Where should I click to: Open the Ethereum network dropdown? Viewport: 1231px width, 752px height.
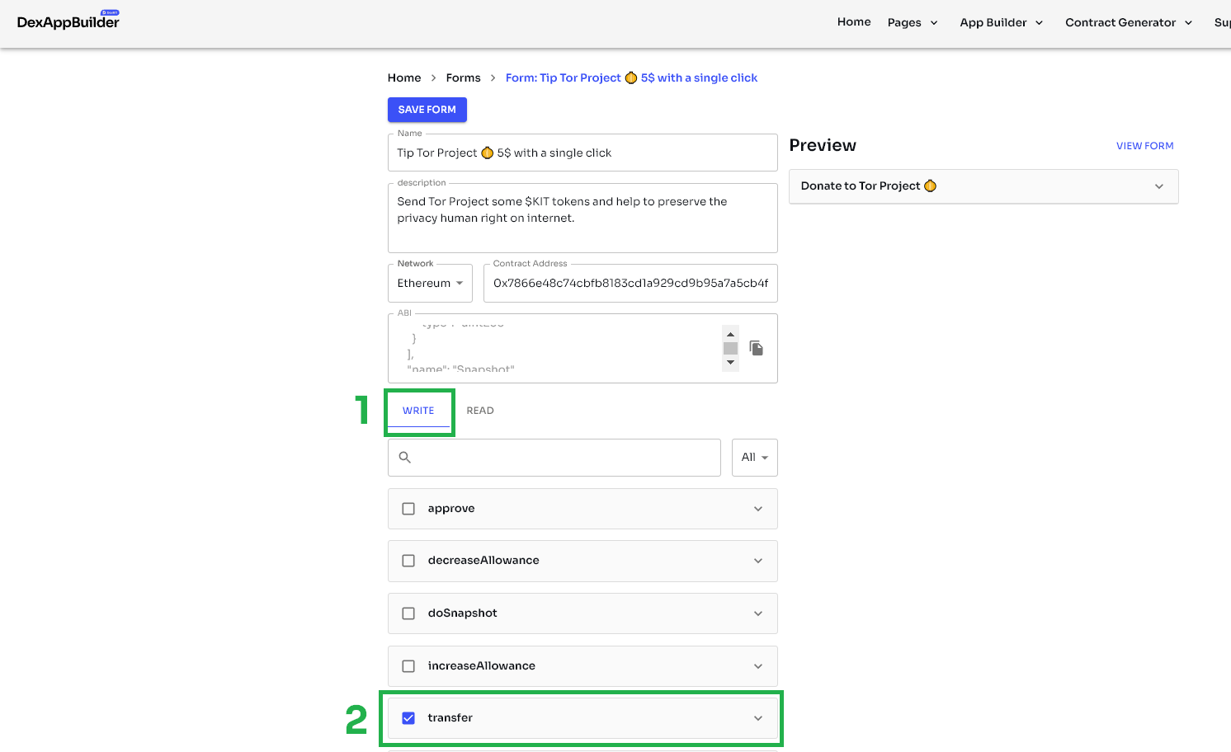point(430,284)
